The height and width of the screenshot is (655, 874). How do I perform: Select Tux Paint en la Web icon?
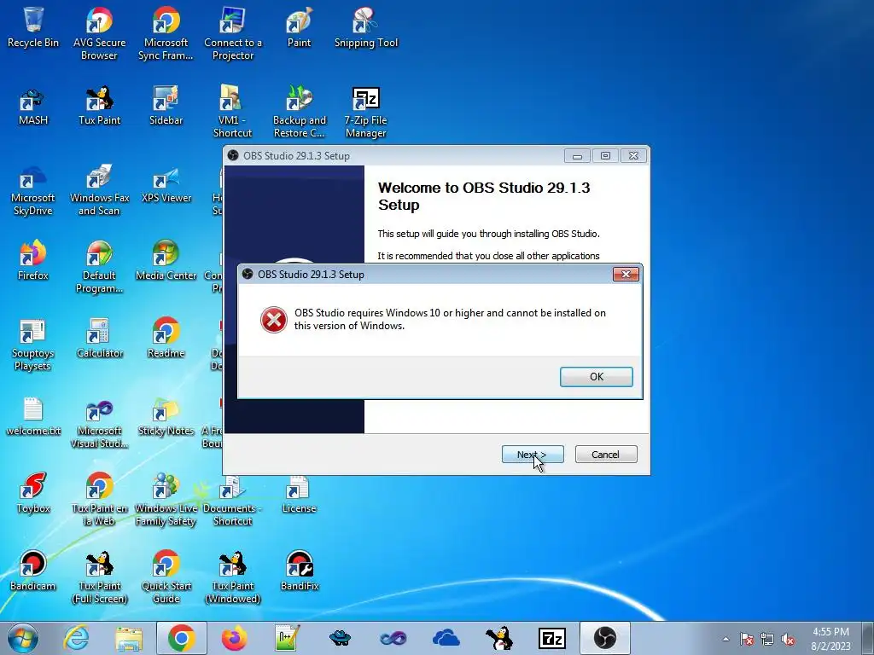[99, 500]
